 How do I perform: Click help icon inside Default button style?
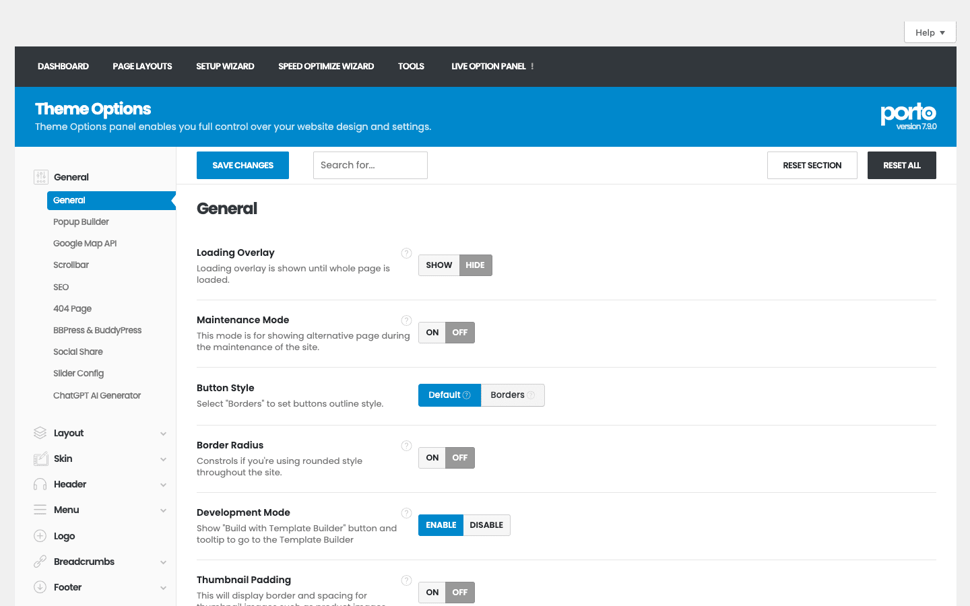click(467, 395)
